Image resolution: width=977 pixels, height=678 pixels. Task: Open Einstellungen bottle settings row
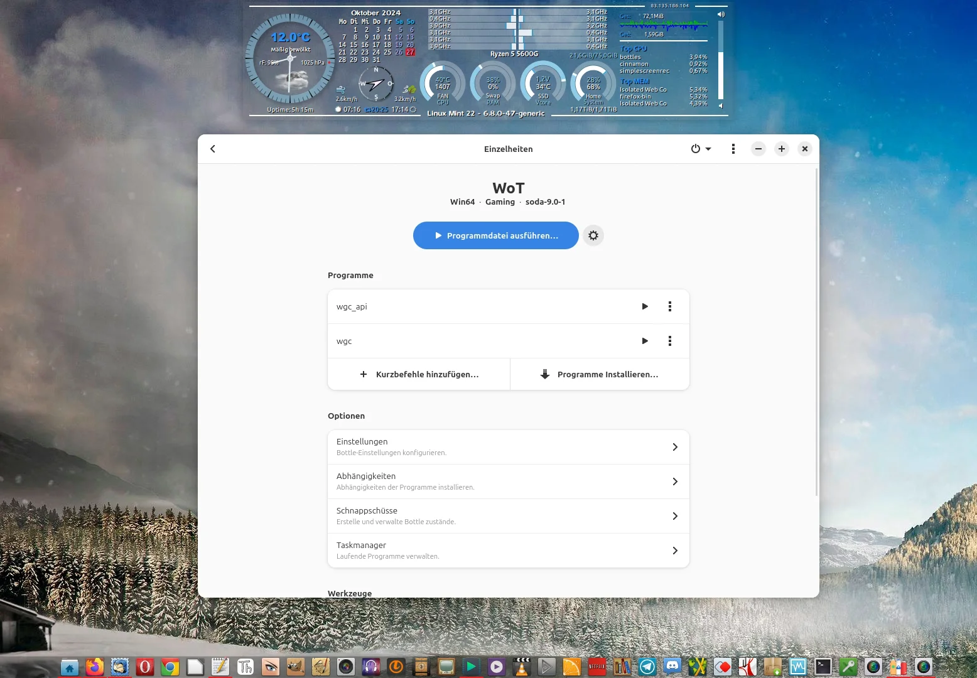pos(509,447)
